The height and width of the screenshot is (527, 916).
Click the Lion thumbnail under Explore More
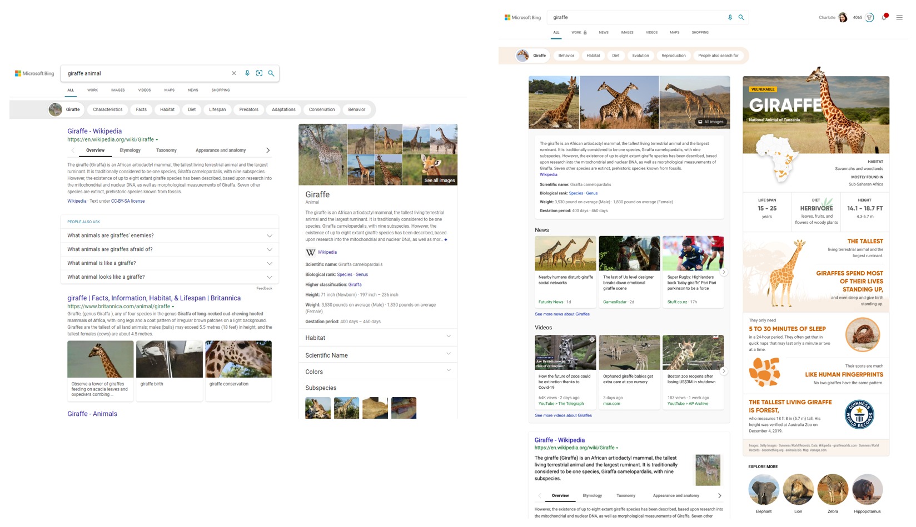[x=798, y=490]
